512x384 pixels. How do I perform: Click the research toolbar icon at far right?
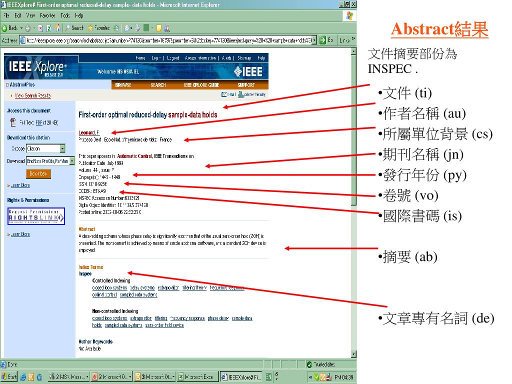[x=167, y=28]
